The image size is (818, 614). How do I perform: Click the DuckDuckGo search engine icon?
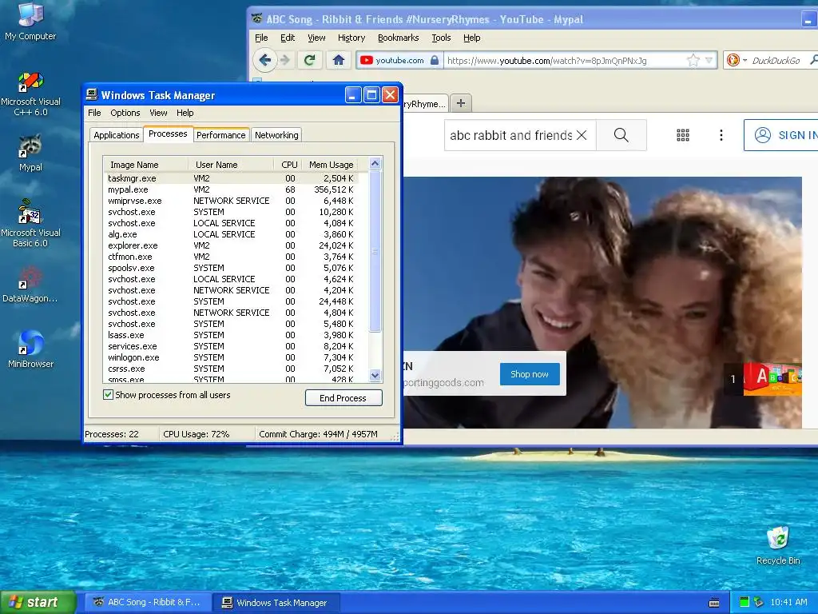pos(733,61)
